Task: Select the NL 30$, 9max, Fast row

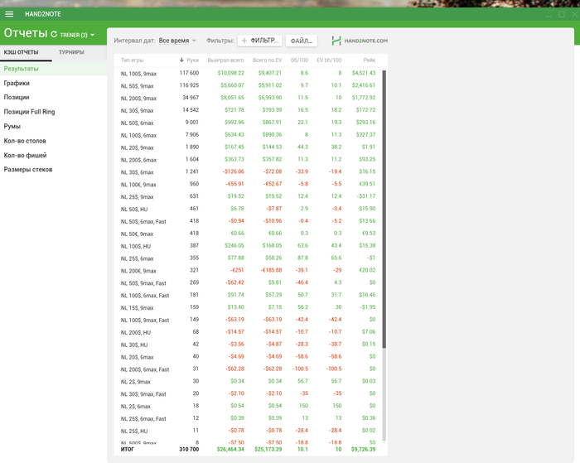Action: [x=248, y=393]
